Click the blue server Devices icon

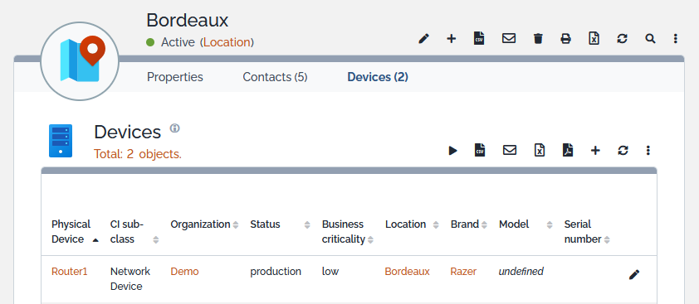tap(60, 141)
